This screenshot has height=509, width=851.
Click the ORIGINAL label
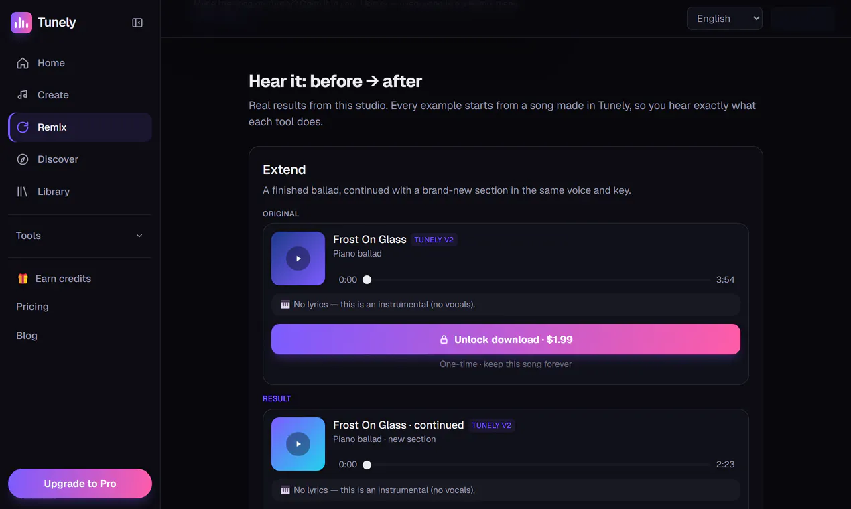point(281,214)
